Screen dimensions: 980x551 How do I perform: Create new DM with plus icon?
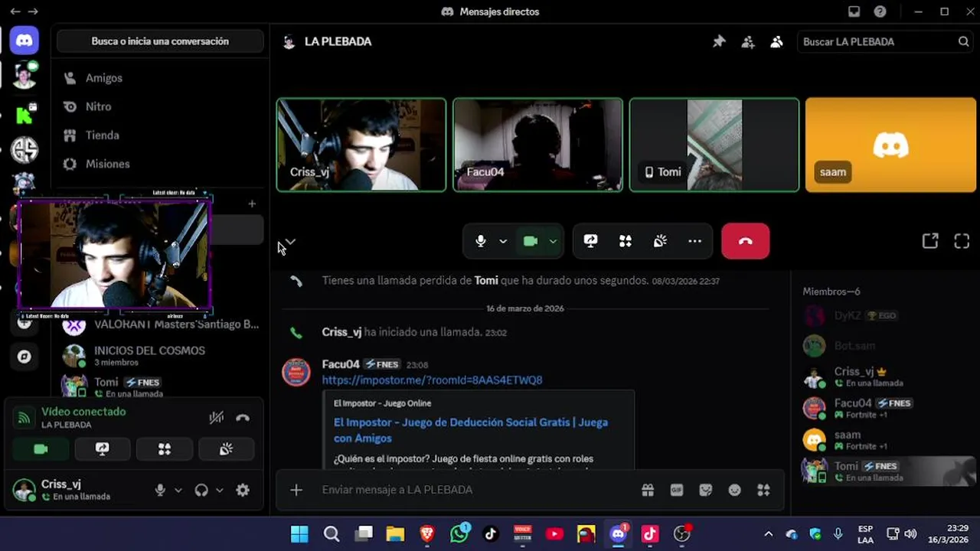point(252,204)
